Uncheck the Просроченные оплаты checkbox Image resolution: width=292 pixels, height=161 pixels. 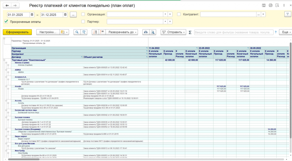[x=6, y=22]
